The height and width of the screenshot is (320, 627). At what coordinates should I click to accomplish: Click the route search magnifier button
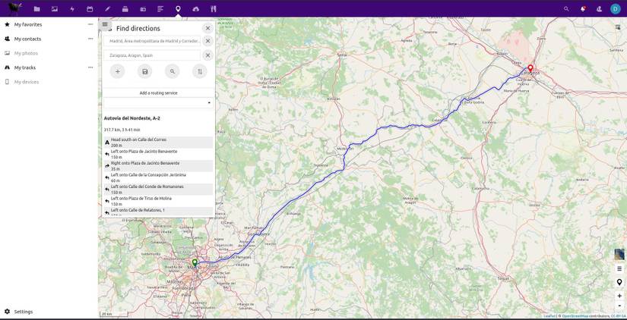[x=173, y=71]
